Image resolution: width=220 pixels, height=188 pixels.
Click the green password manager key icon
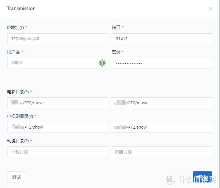click(102, 63)
